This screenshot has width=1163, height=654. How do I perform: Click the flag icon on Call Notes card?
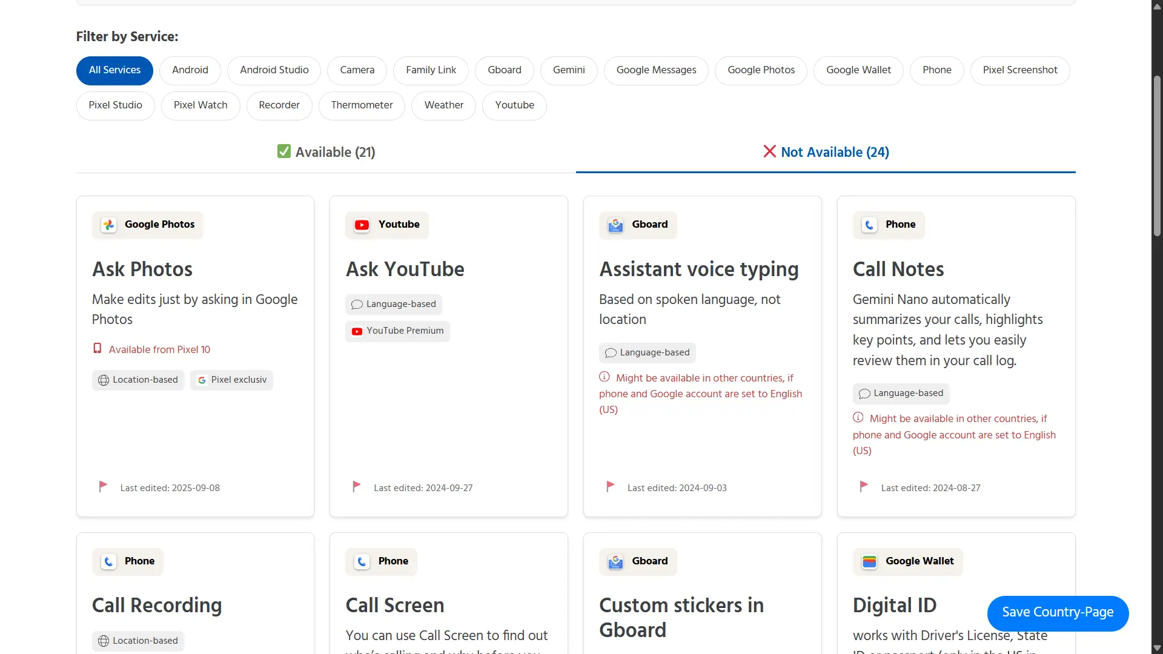click(x=864, y=486)
